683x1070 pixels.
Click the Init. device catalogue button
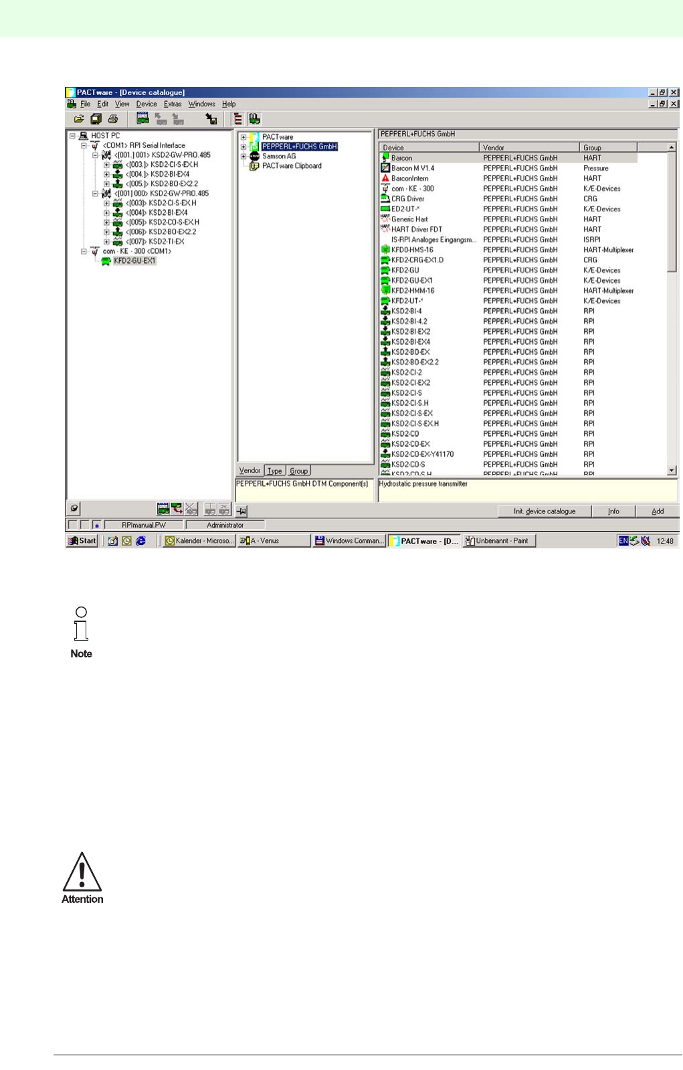pyautogui.click(x=545, y=511)
